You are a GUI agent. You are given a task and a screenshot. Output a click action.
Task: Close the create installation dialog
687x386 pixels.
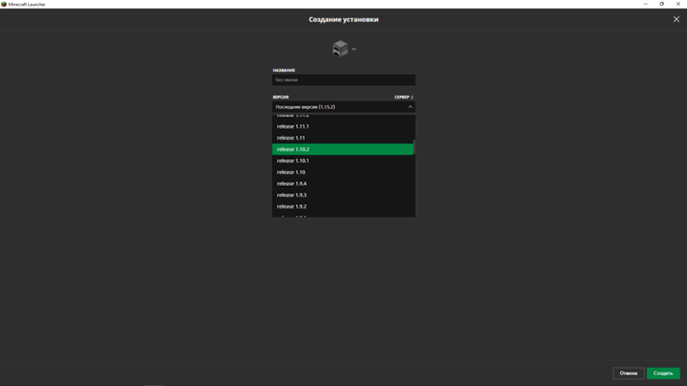[x=676, y=19]
